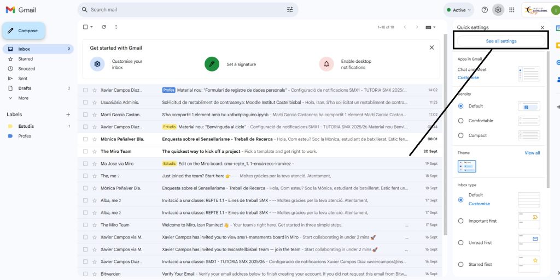The image size is (560, 280).
Task: Close the Quick settings panel
Action: (x=542, y=28)
